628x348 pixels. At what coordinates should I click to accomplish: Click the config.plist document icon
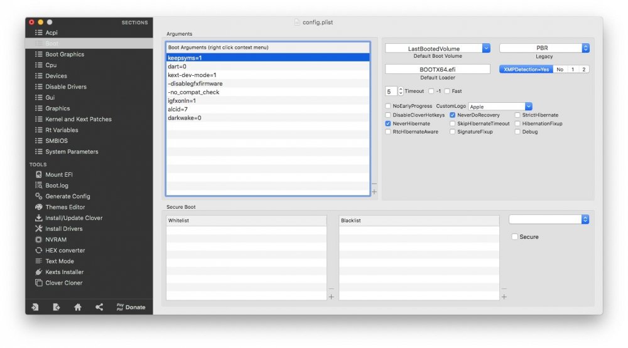297,22
